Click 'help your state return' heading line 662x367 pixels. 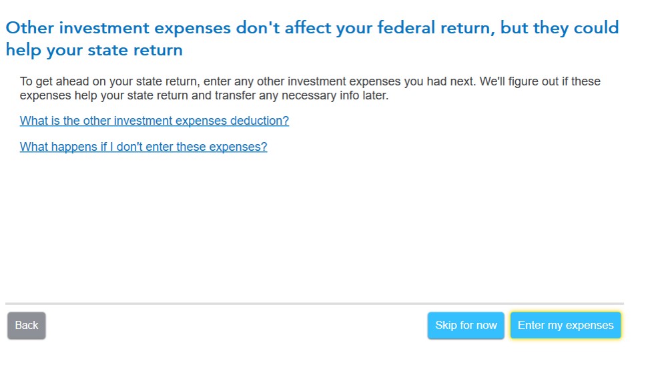tap(94, 49)
